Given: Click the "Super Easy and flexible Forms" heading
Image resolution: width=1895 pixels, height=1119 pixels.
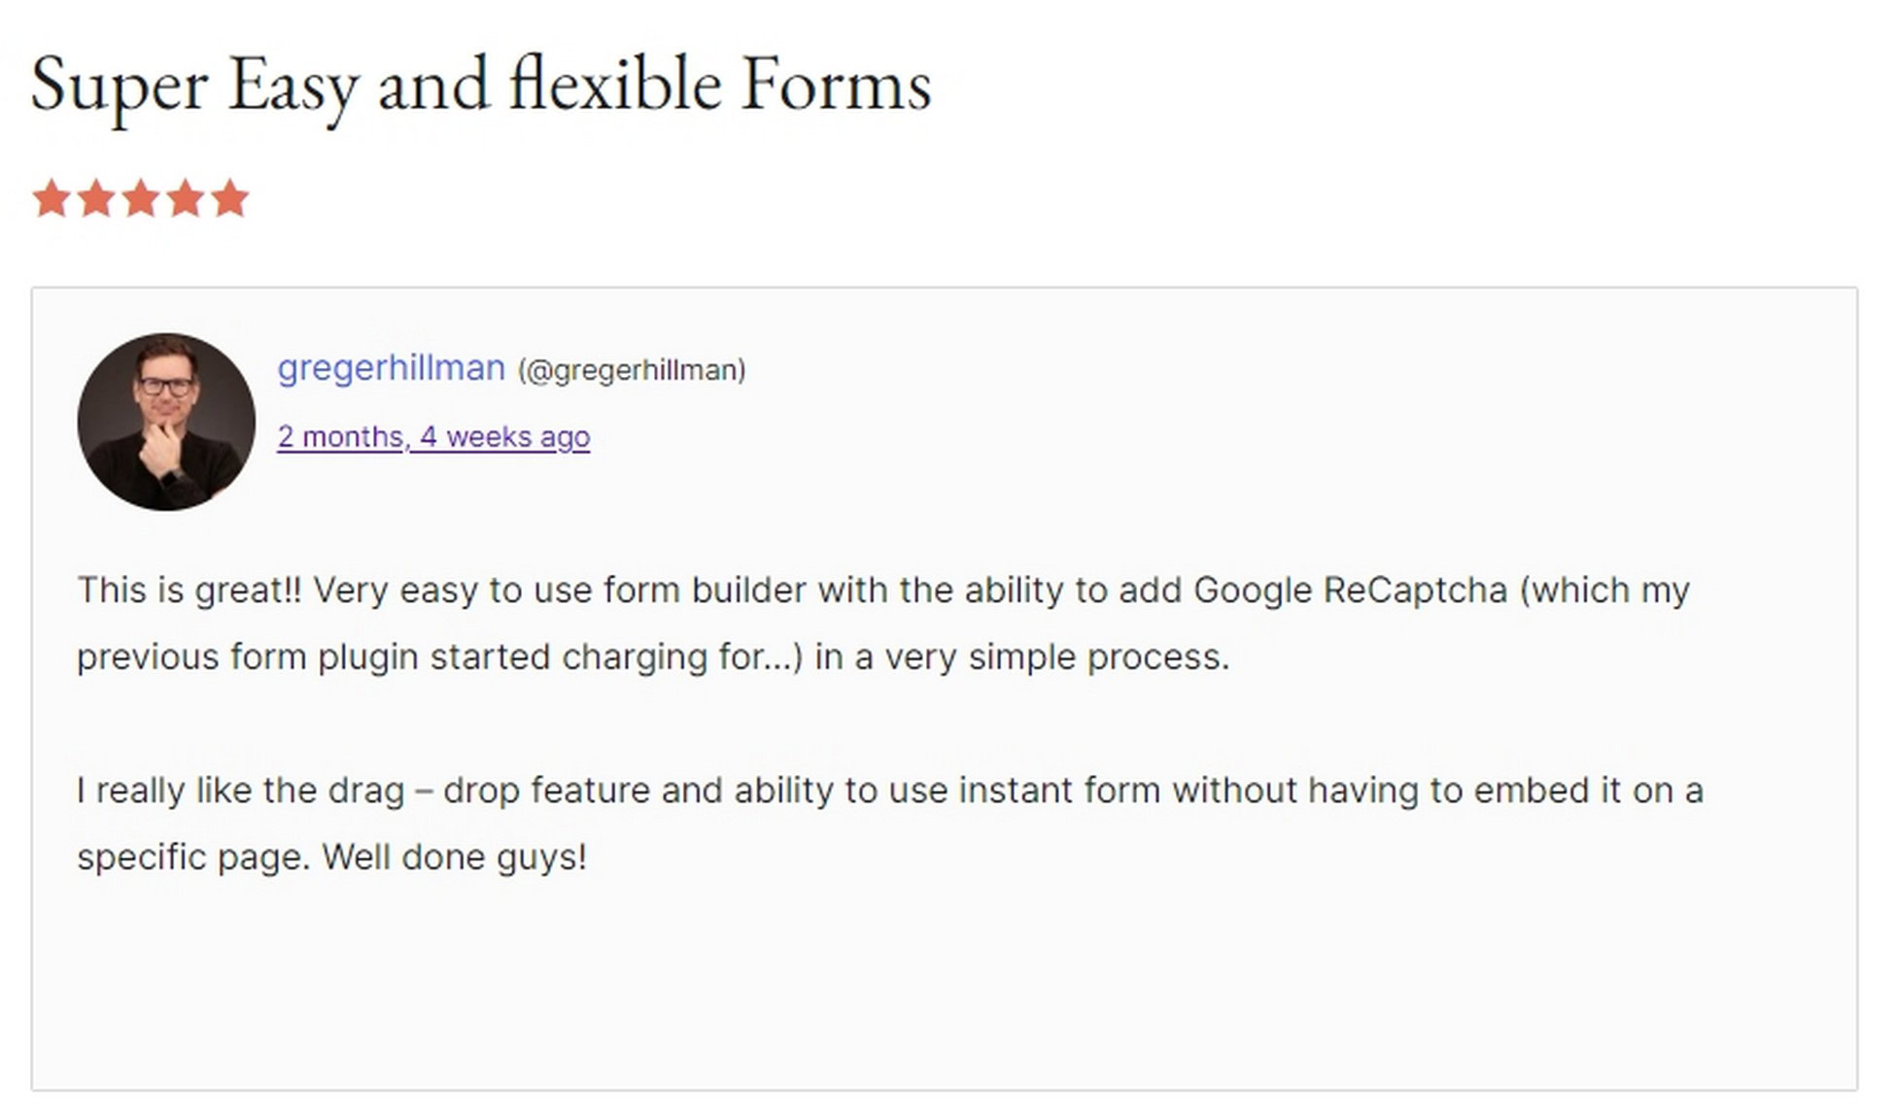Looking at the screenshot, I should pyautogui.click(x=481, y=85).
